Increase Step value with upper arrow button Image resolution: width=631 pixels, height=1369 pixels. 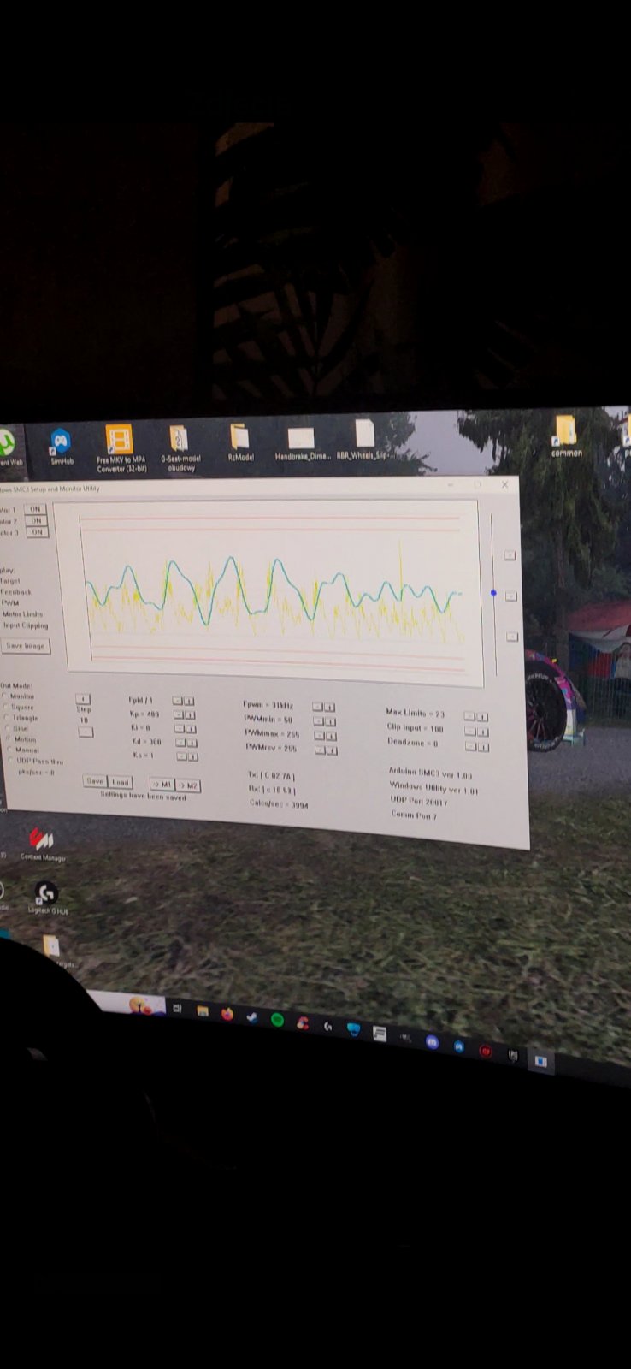click(83, 699)
